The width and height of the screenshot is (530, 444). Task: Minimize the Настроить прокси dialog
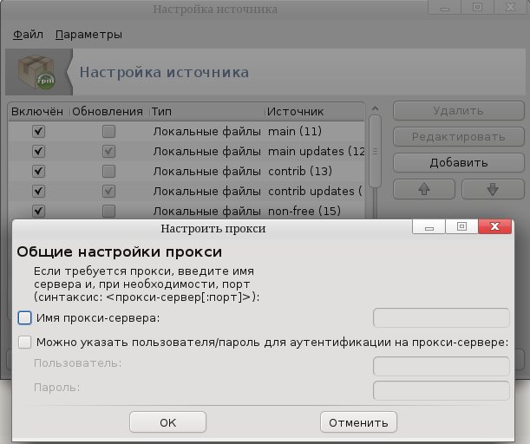[x=429, y=226]
